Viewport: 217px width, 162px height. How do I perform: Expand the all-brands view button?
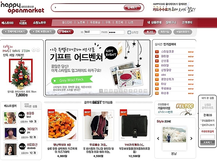pos(42,32)
